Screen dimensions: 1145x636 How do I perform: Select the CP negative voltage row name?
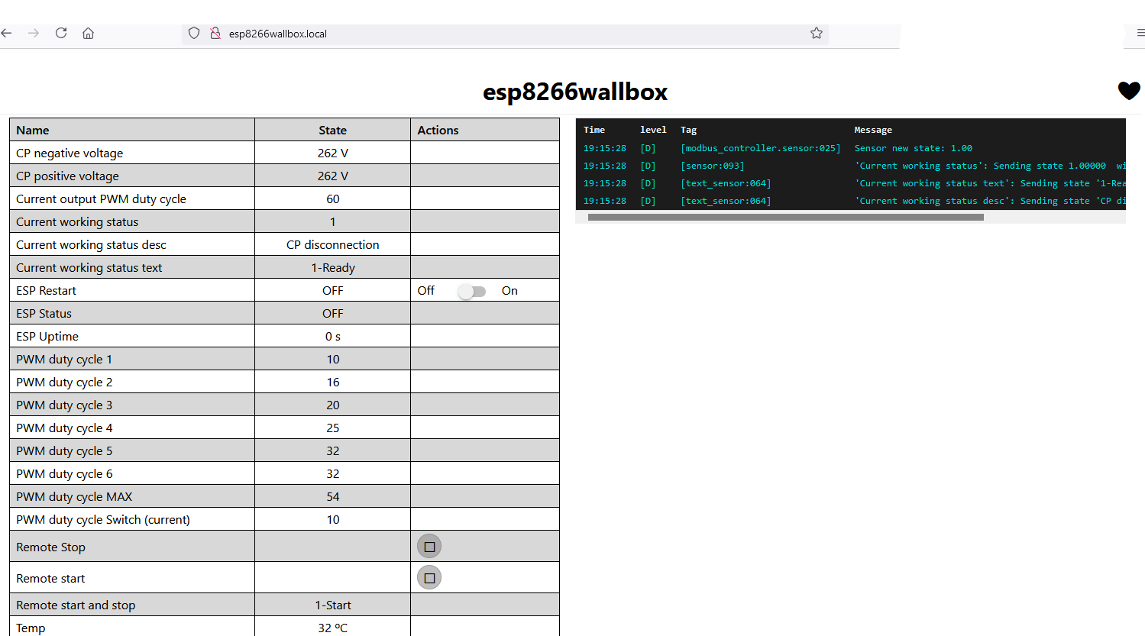point(70,153)
